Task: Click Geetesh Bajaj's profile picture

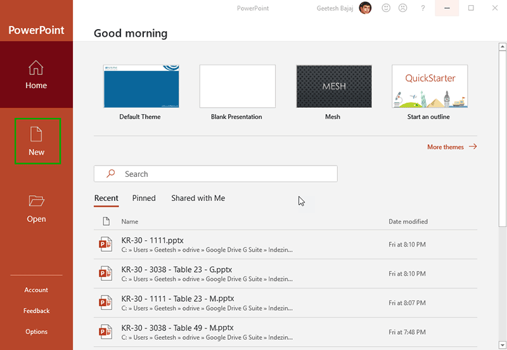Action: coord(365,8)
